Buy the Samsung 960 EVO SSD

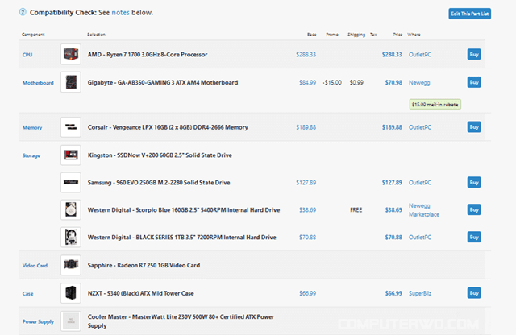pyautogui.click(x=474, y=182)
